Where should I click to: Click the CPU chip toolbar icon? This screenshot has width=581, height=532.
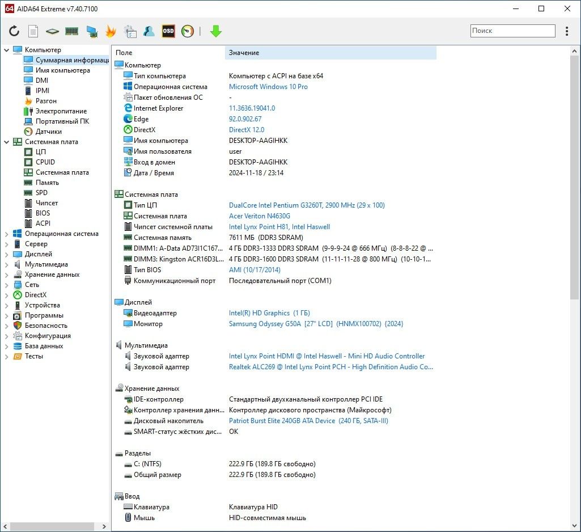tap(52, 32)
